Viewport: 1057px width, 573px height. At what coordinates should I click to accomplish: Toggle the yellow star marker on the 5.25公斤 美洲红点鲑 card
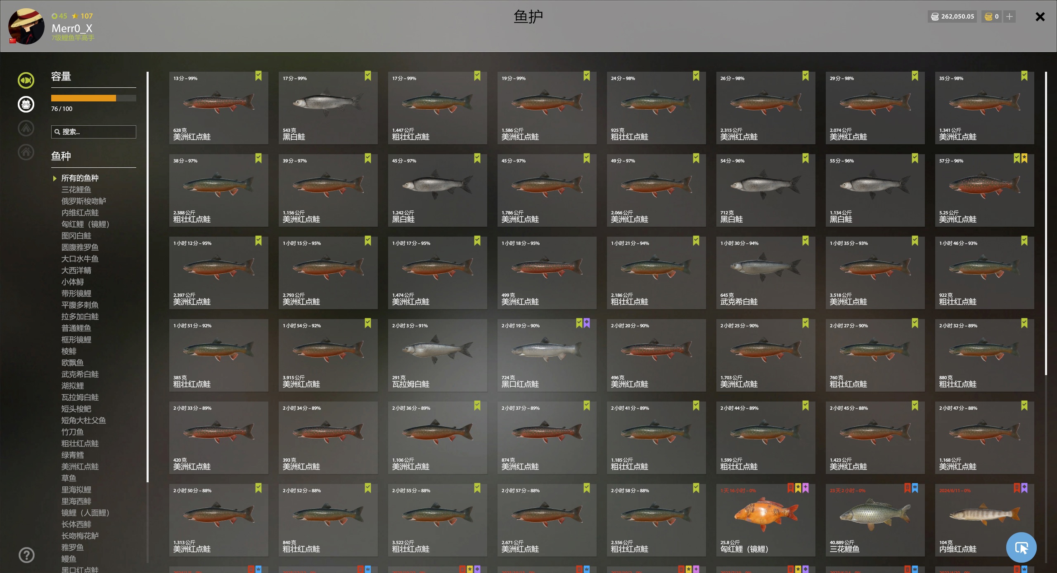[1024, 158]
